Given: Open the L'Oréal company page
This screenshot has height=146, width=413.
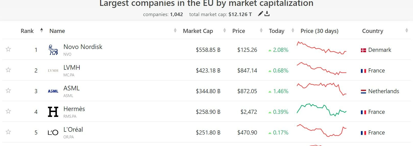Looking at the screenshot, I should [73, 130].
